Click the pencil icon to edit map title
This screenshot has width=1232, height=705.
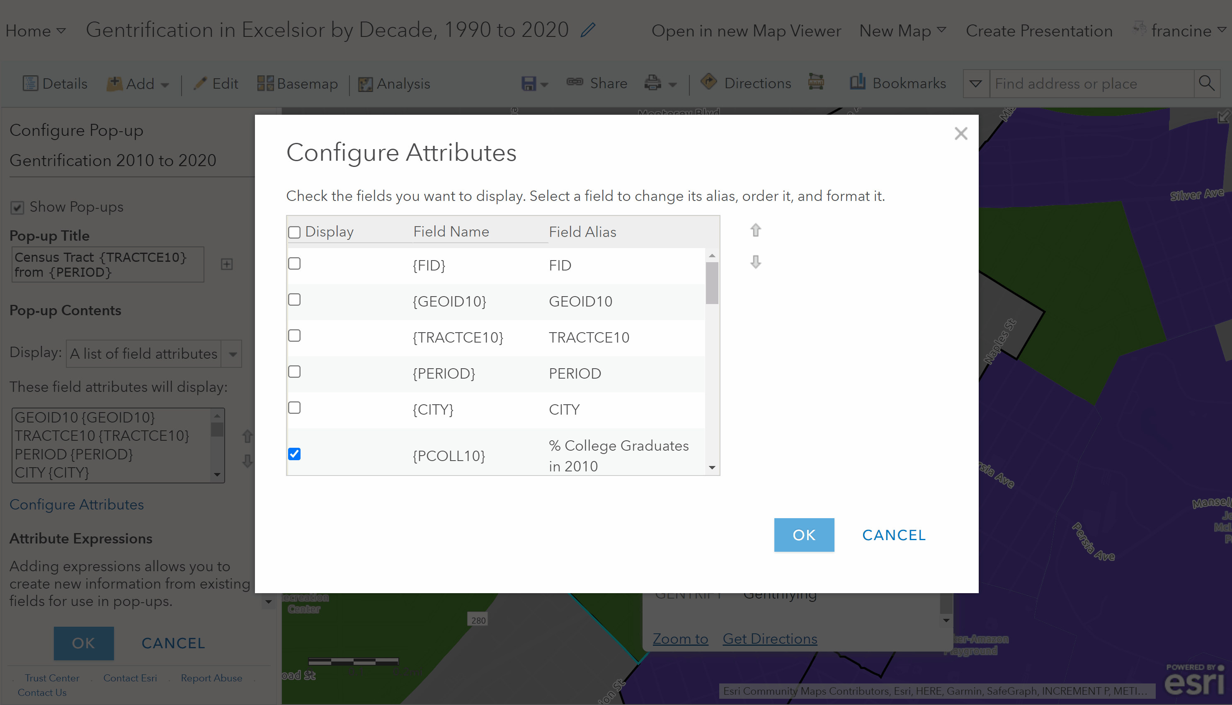click(588, 30)
